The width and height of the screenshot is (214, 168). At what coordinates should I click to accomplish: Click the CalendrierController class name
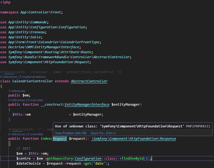pos(33,81)
